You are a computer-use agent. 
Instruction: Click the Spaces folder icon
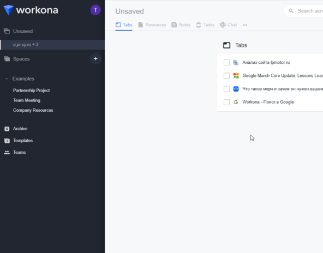pos(7,59)
